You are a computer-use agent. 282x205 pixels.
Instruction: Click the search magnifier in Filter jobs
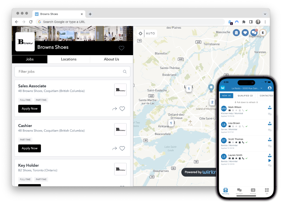[x=125, y=72]
